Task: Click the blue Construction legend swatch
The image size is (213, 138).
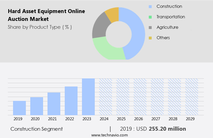Action: [x=150, y=7]
